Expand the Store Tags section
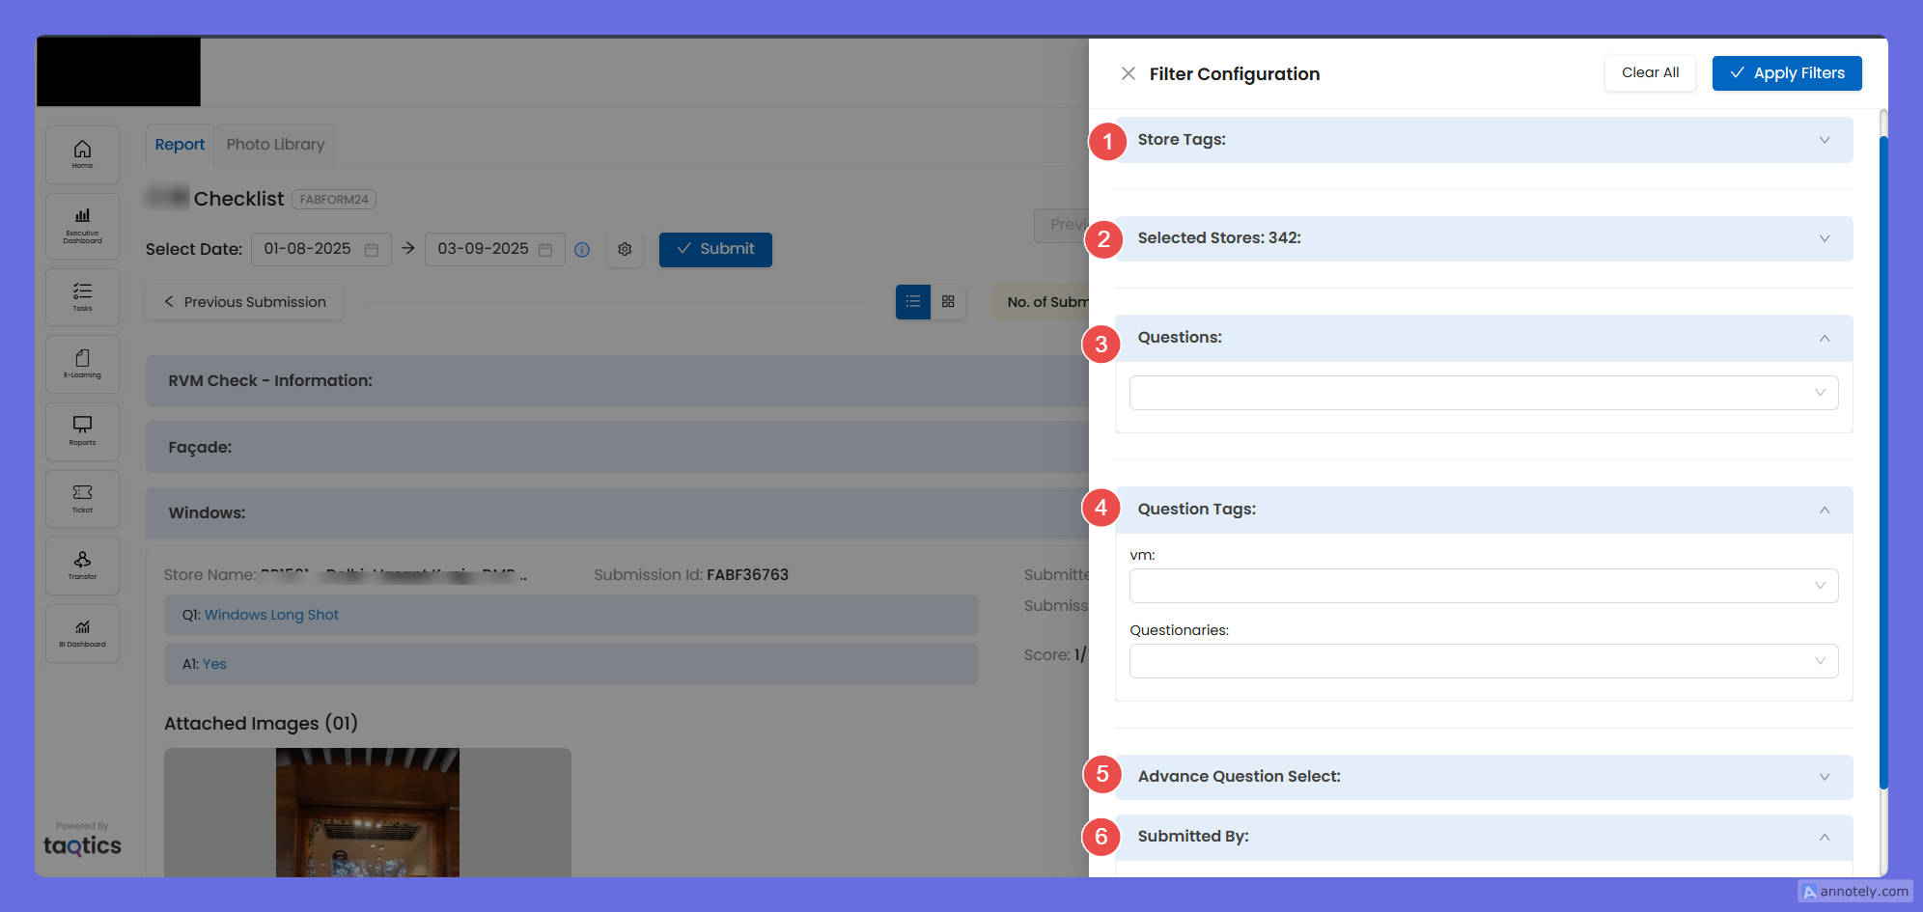Viewport: 1923px width, 912px height. click(1484, 140)
